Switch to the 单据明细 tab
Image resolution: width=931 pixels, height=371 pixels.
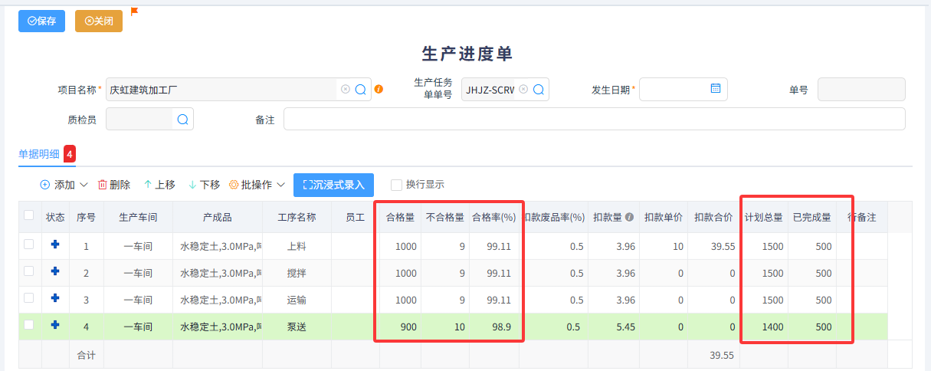point(38,154)
